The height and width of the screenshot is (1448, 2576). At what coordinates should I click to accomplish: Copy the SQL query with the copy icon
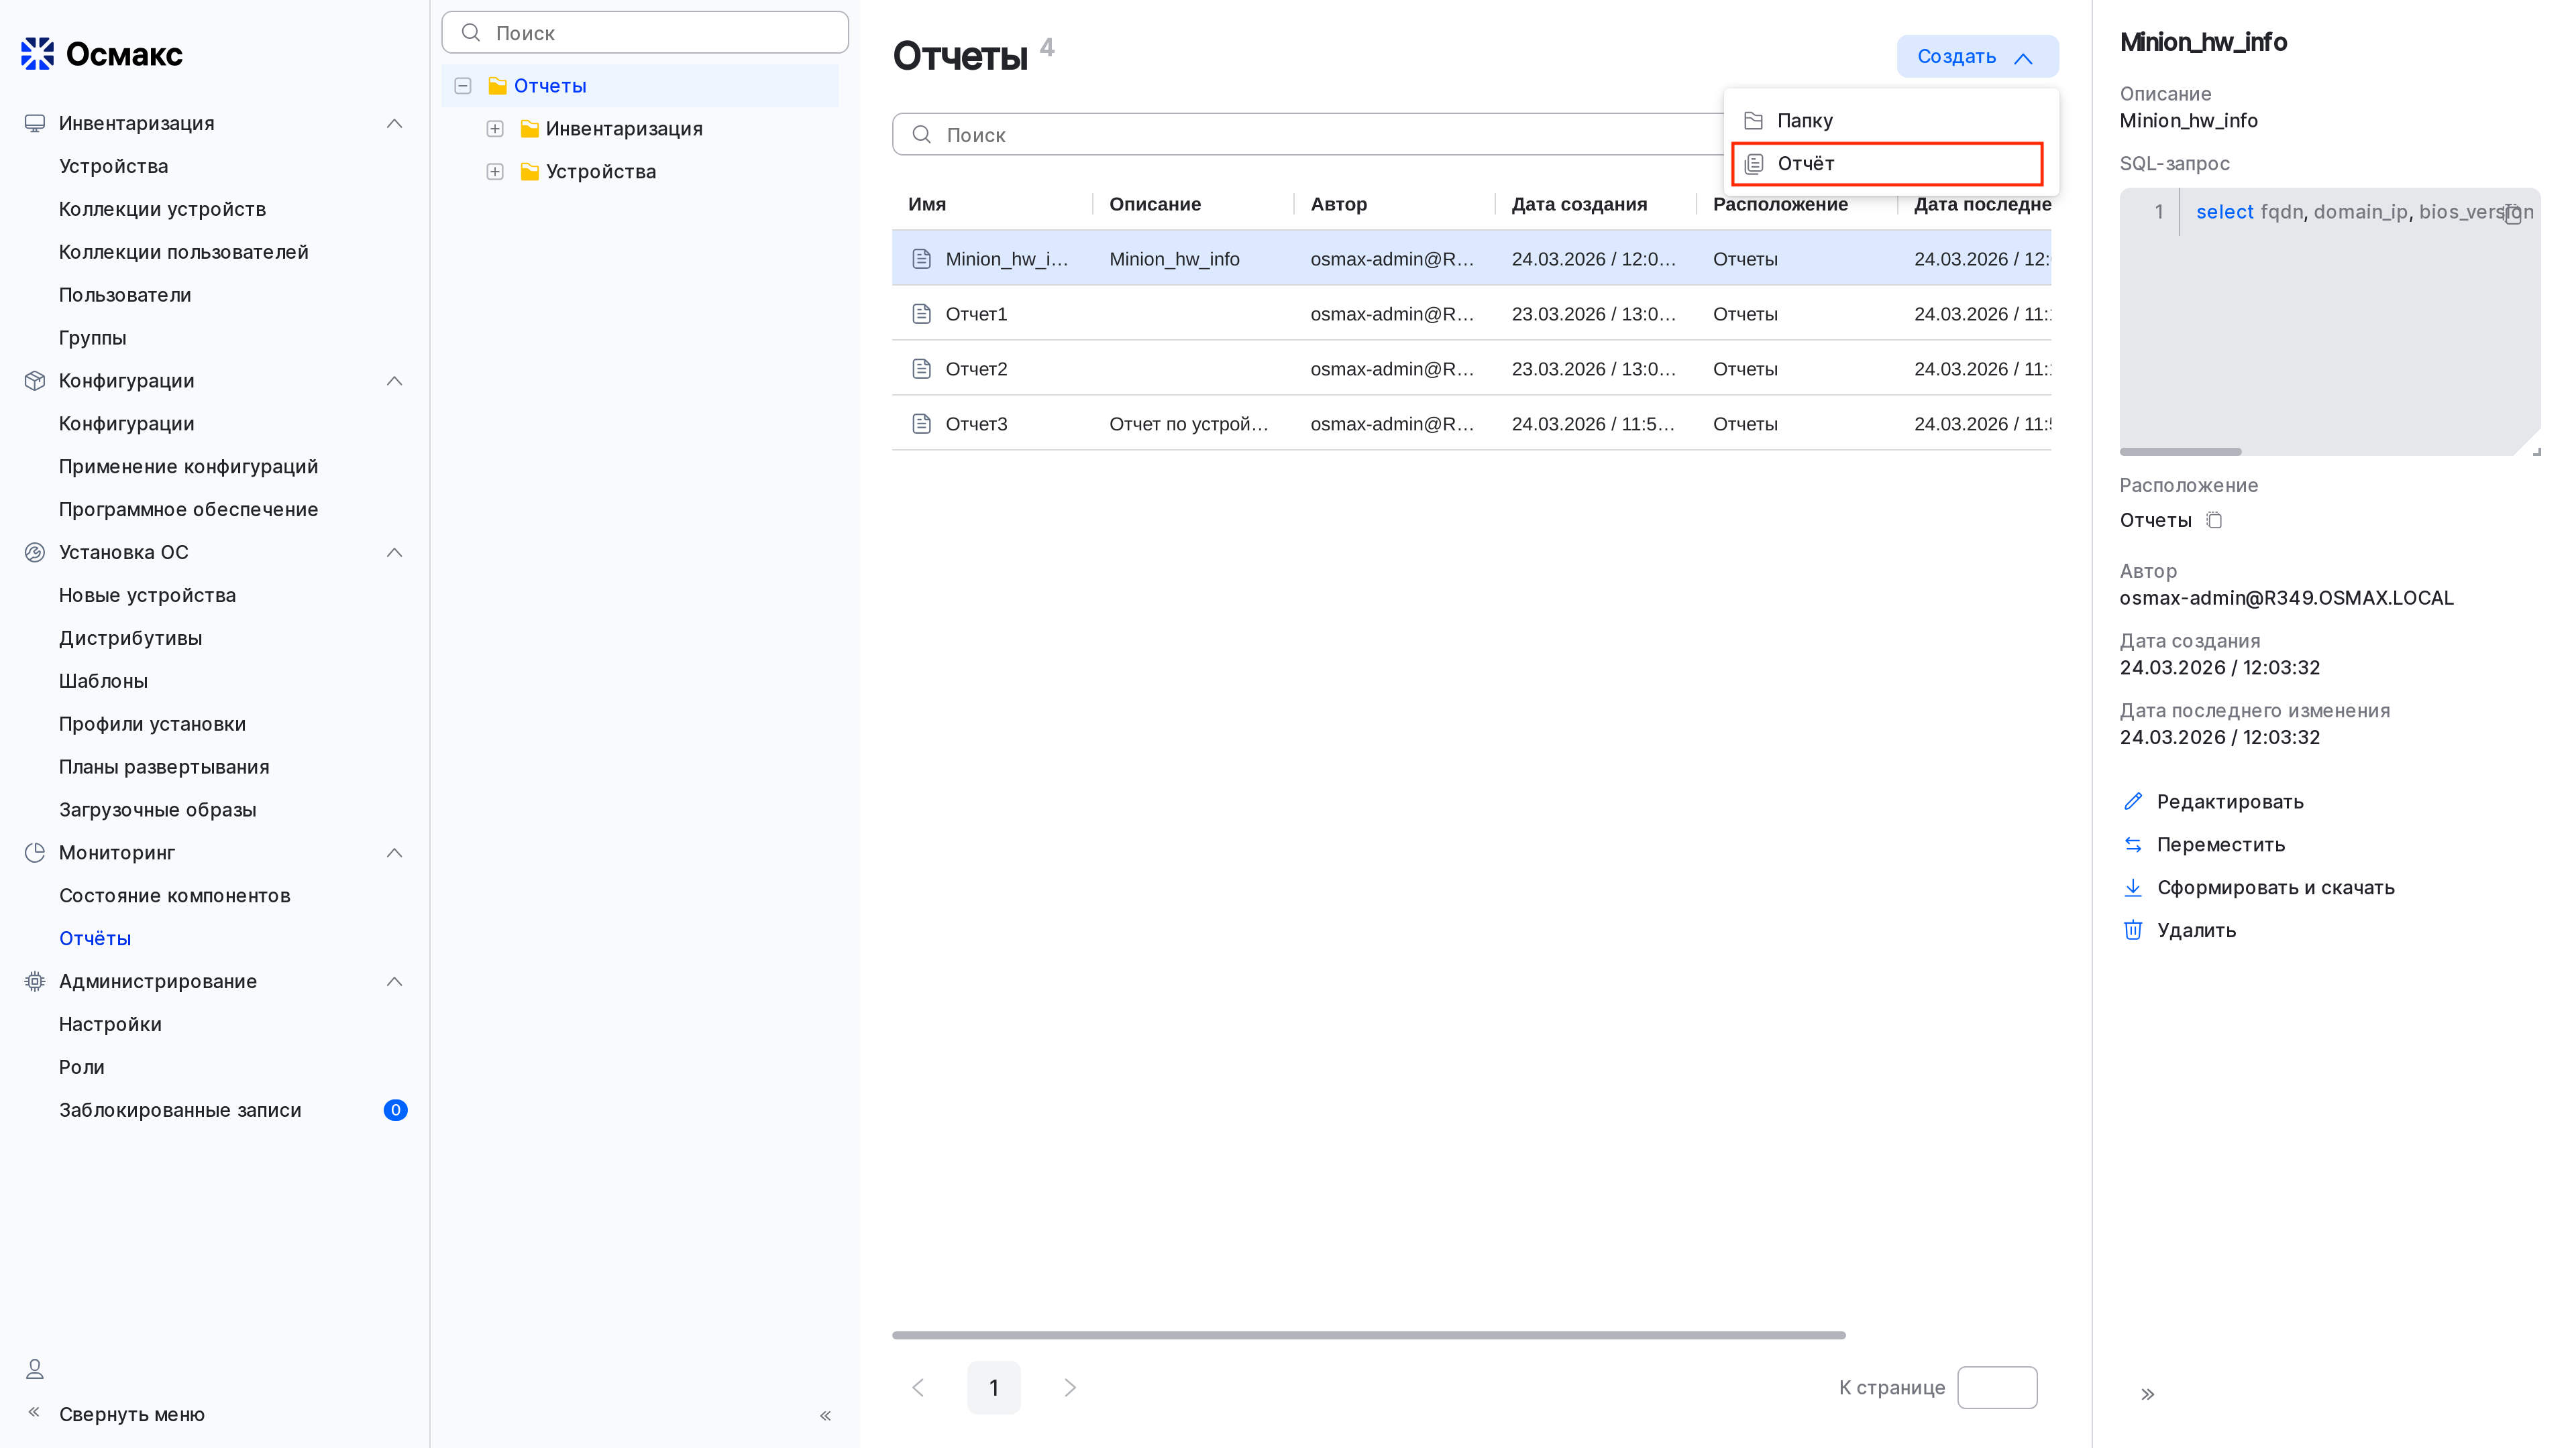[2513, 214]
